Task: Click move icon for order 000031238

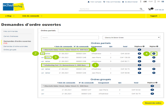Action: click(139, 61)
